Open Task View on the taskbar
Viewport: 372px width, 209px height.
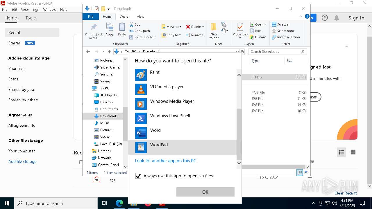tap(105, 203)
